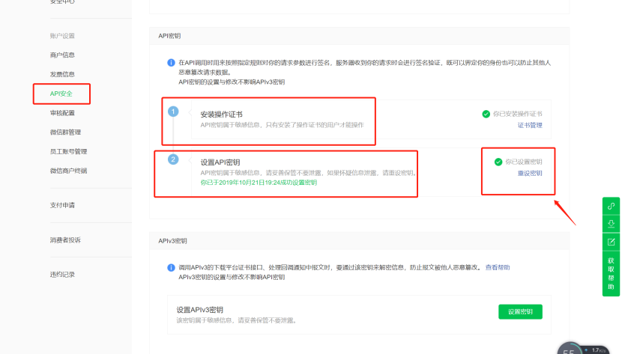Open 消费者投诉 in the sidebar
The image size is (622, 354).
[x=65, y=240]
